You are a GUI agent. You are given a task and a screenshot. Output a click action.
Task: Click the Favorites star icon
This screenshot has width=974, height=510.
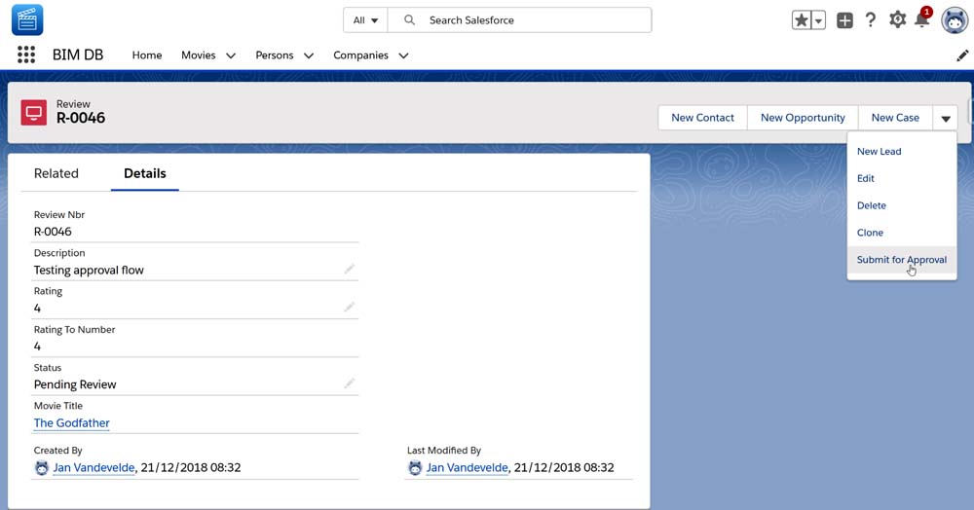(x=802, y=19)
